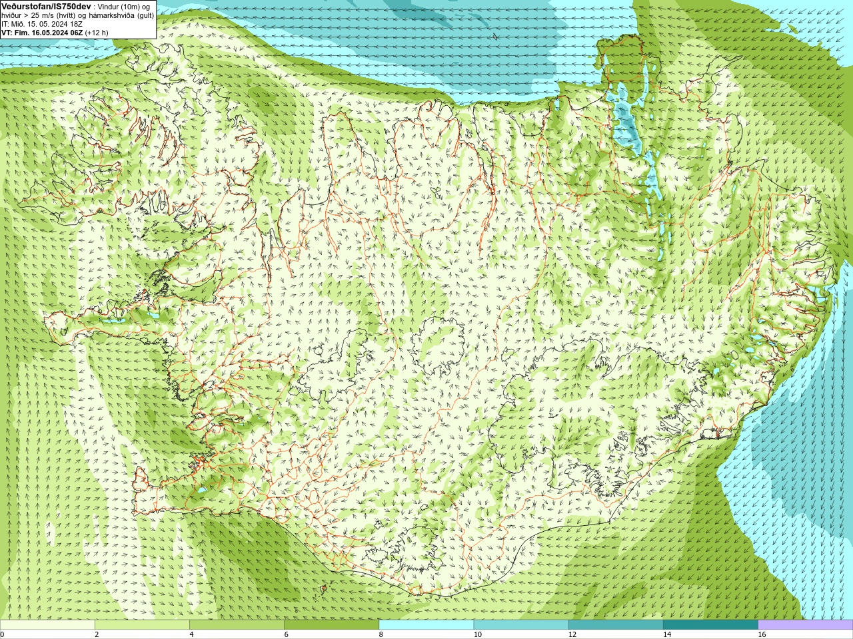Viewport: 853px width, 639px height.
Task: Click the 10–12 m/s turquoise legend swatch
Action: pos(521,625)
